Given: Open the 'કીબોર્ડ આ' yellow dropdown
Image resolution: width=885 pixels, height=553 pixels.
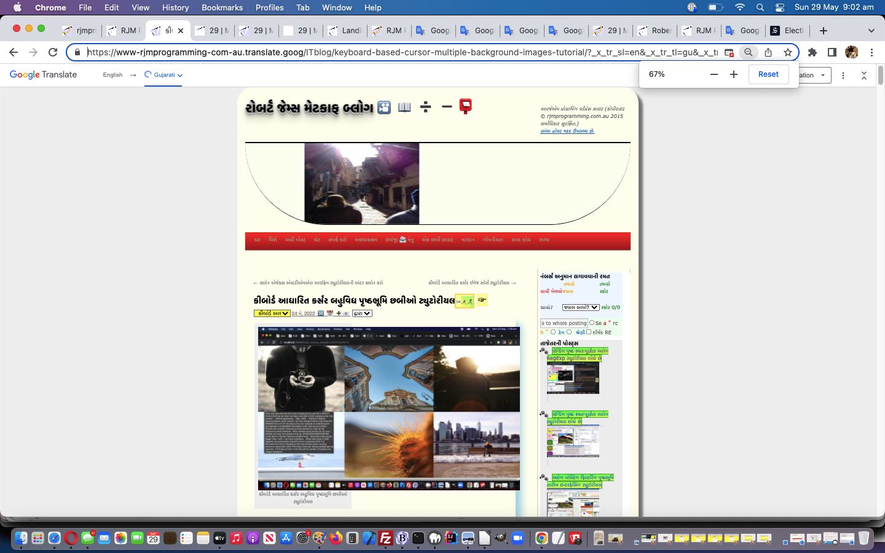Looking at the screenshot, I should (x=272, y=313).
